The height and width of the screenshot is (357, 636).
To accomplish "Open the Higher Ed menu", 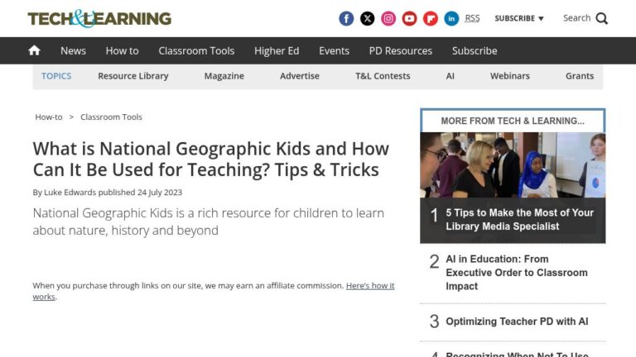I will [277, 50].
